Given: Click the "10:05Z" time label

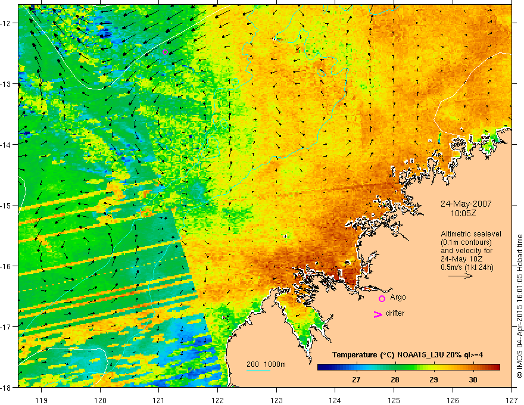Looking at the screenshot, I should (463, 213).
